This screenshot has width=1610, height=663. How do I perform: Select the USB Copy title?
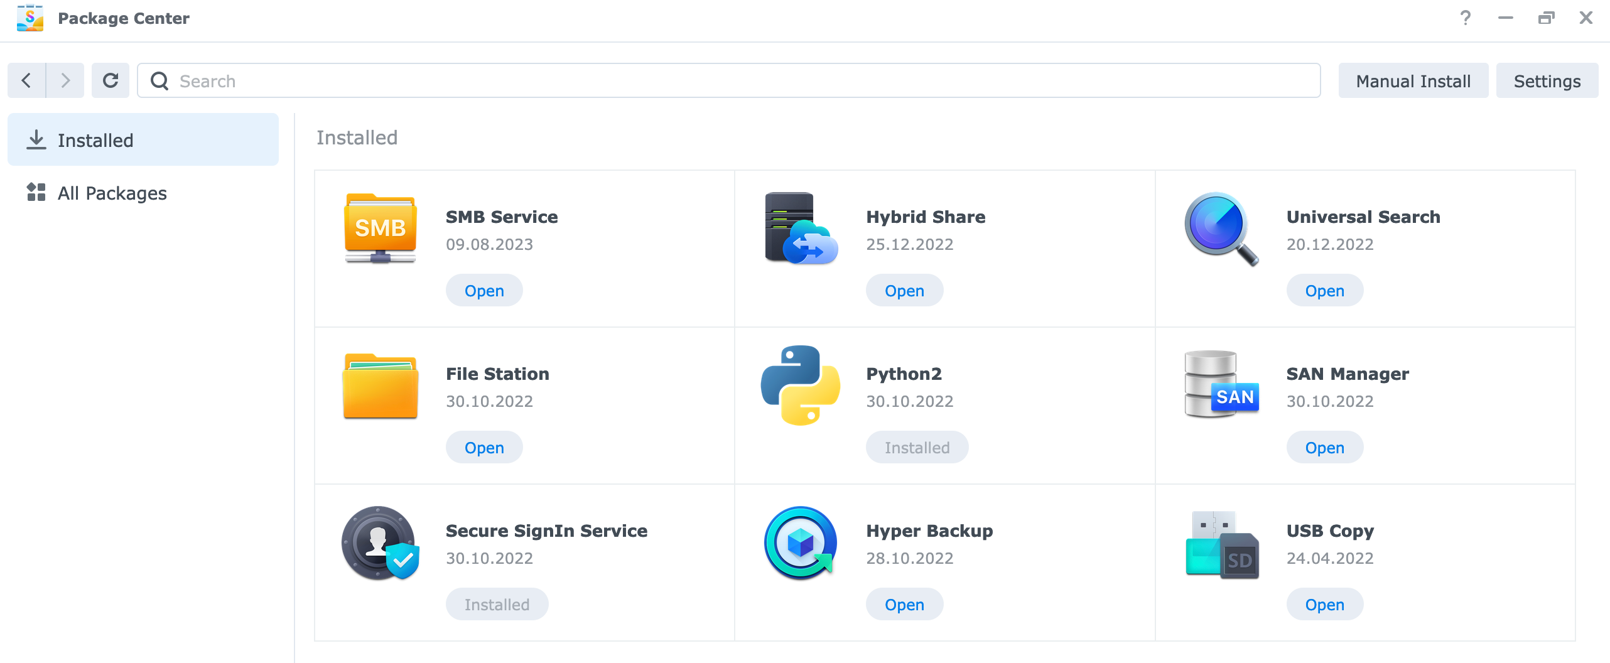[x=1330, y=531]
